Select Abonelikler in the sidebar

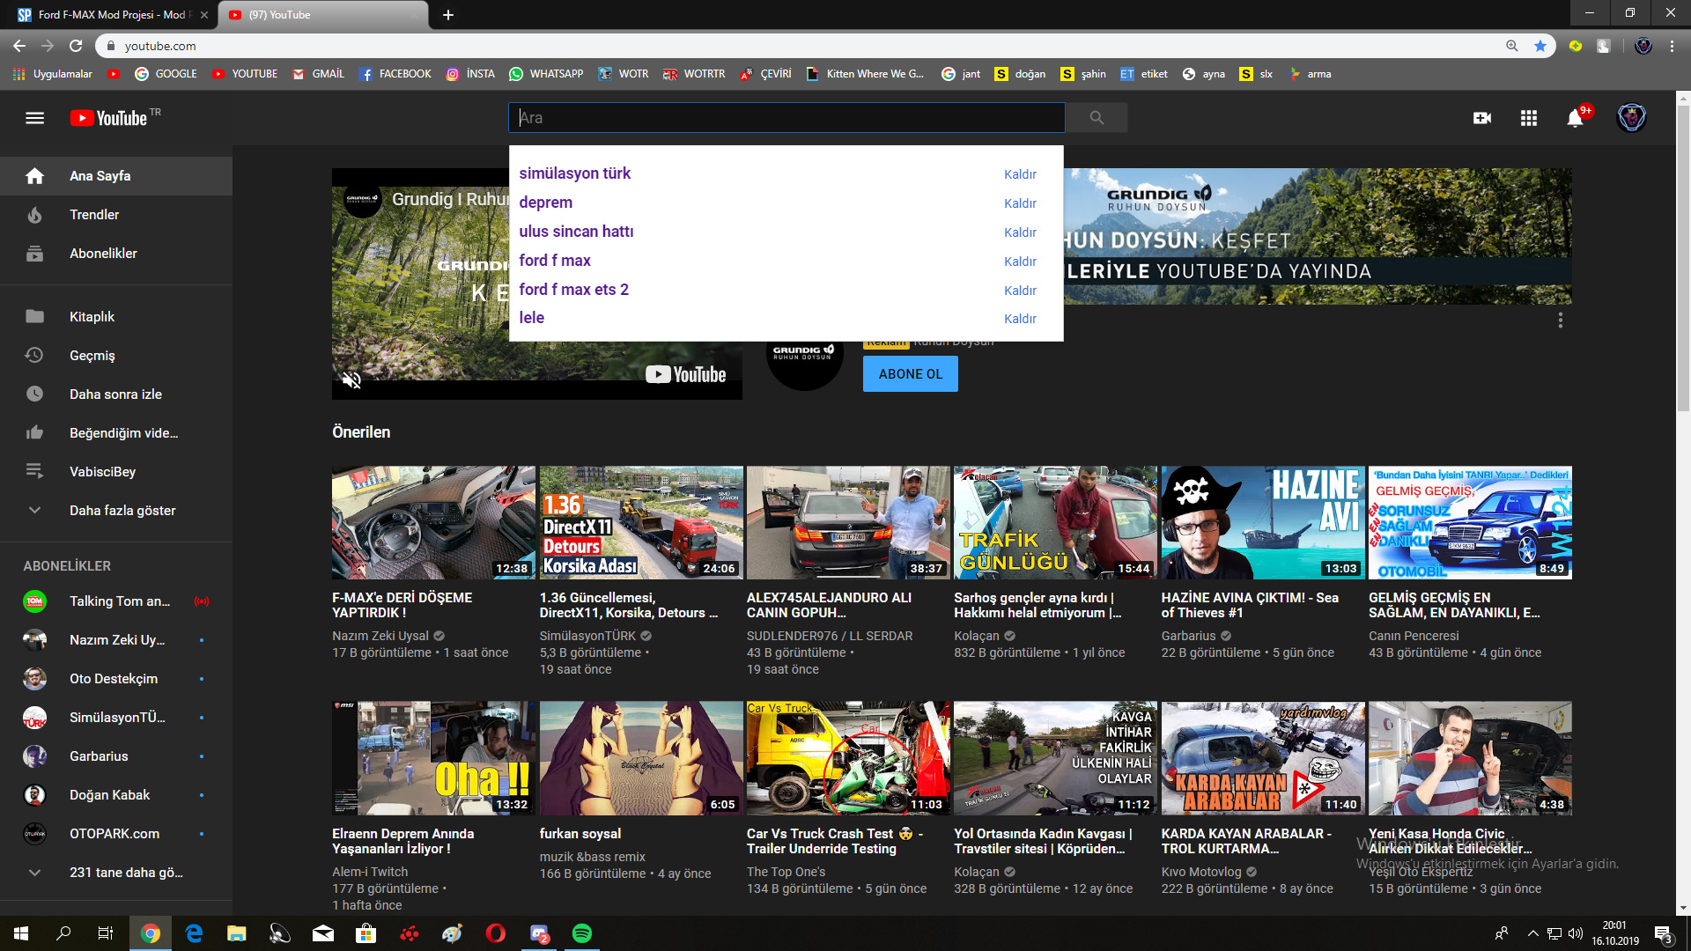coord(103,254)
